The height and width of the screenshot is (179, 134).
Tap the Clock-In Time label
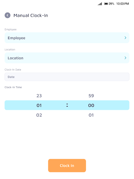[x=13, y=87]
